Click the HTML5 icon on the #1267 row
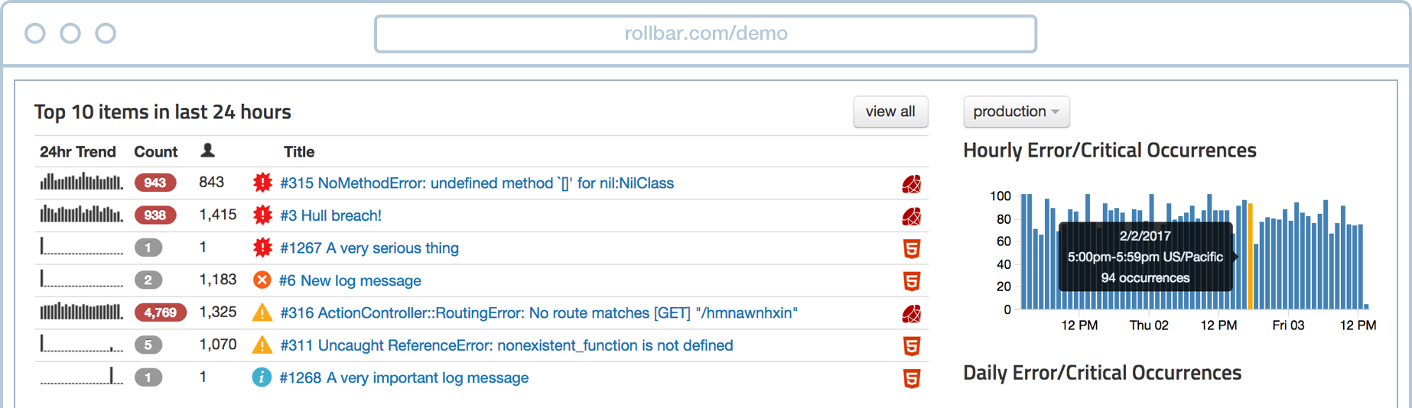Image resolution: width=1412 pixels, height=408 pixels. [x=911, y=249]
